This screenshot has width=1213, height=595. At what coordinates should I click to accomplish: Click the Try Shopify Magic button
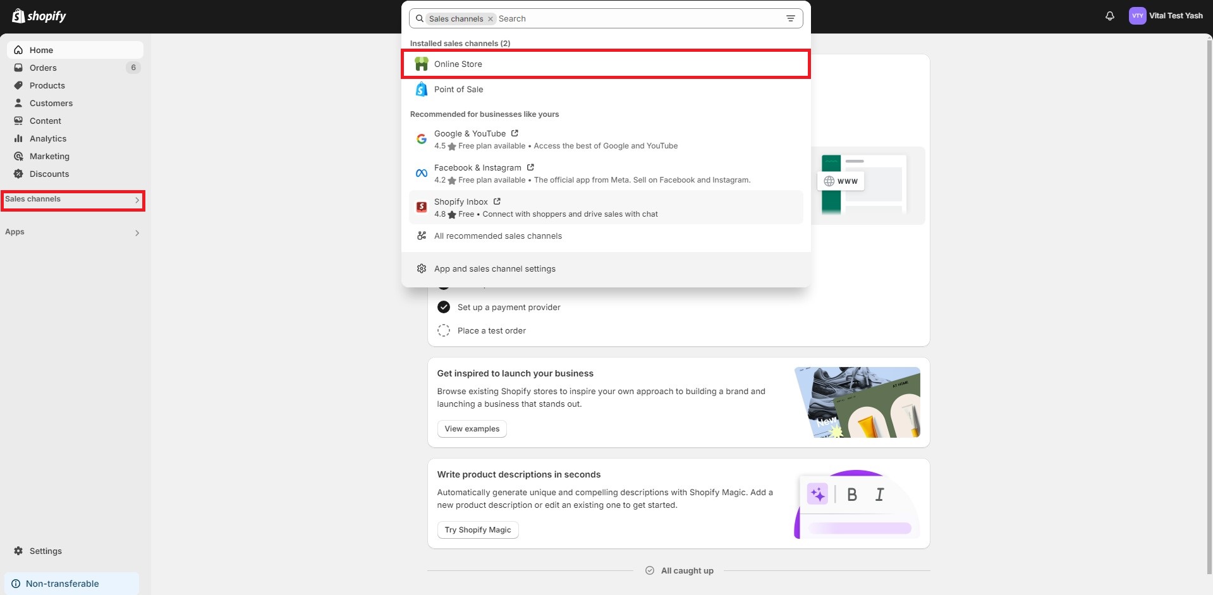[478, 530]
